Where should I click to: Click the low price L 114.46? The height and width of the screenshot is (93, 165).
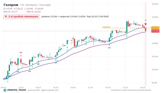coord(29,9)
